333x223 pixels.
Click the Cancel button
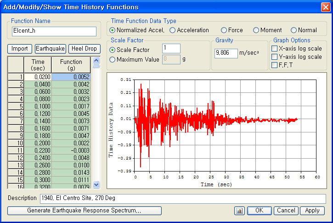(x=286, y=211)
